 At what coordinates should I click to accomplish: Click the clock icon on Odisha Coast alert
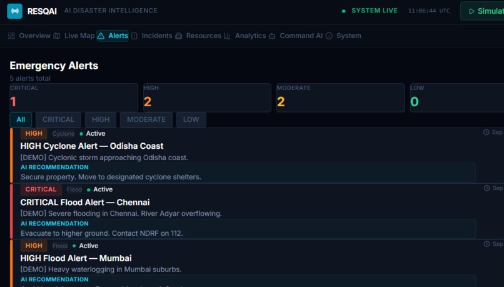point(486,132)
